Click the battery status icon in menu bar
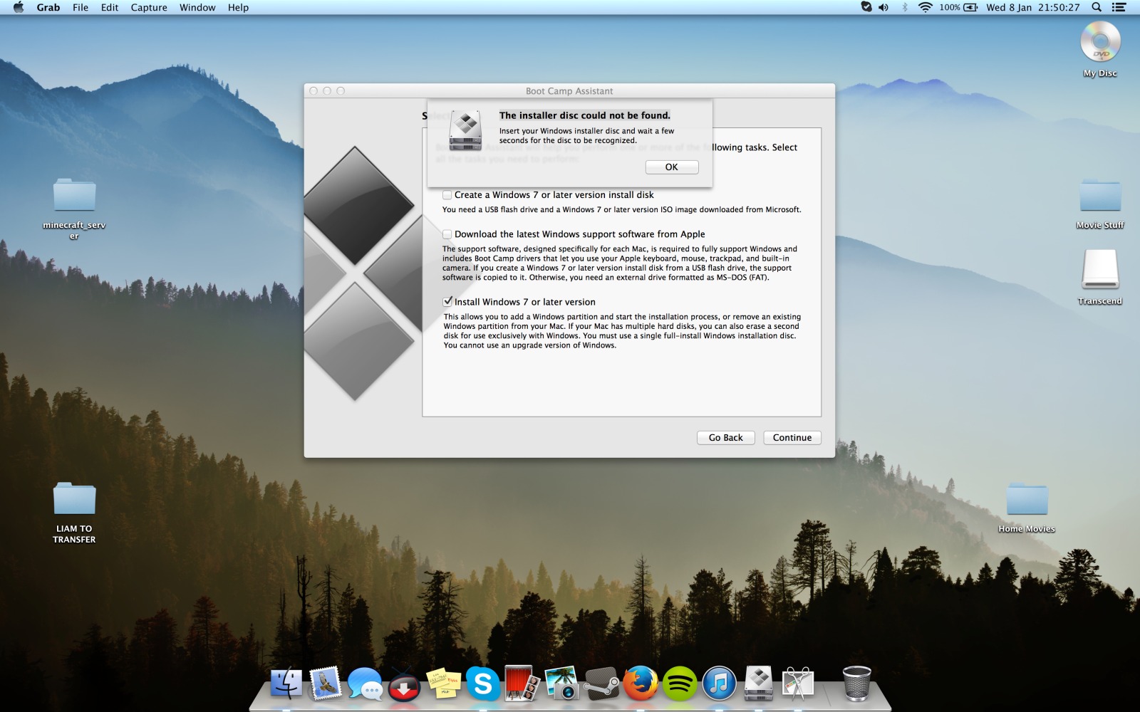Viewport: 1140px width, 712px height. (x=970, y=7)
